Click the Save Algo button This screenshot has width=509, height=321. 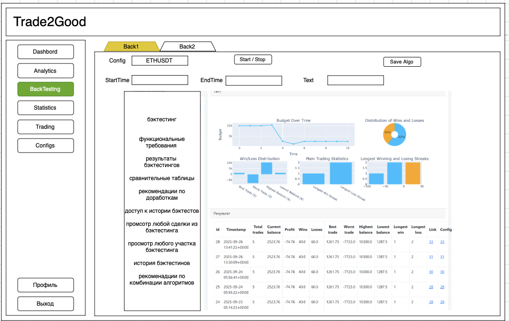(x=402, y=62)
